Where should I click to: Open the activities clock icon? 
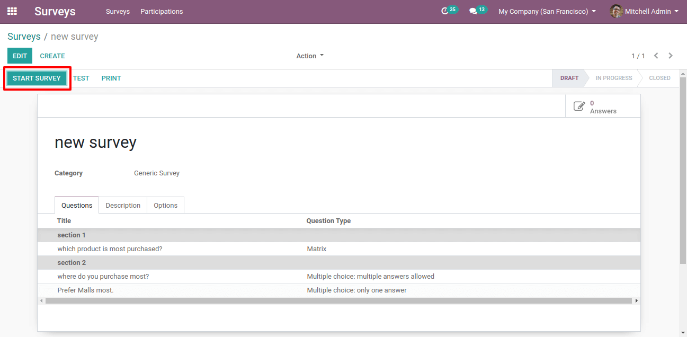point(445,11)
